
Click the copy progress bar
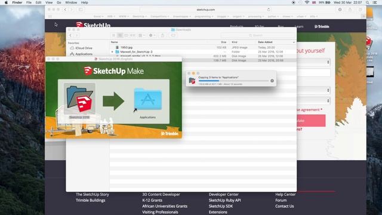point(233,81)
